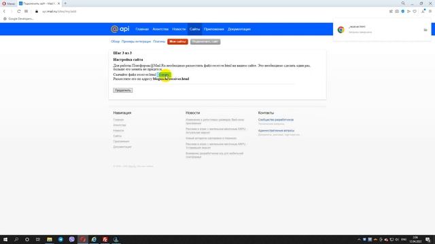The image size is (435, 244).
Task: Open Новости in the api menu
Action: coord(179,29)
